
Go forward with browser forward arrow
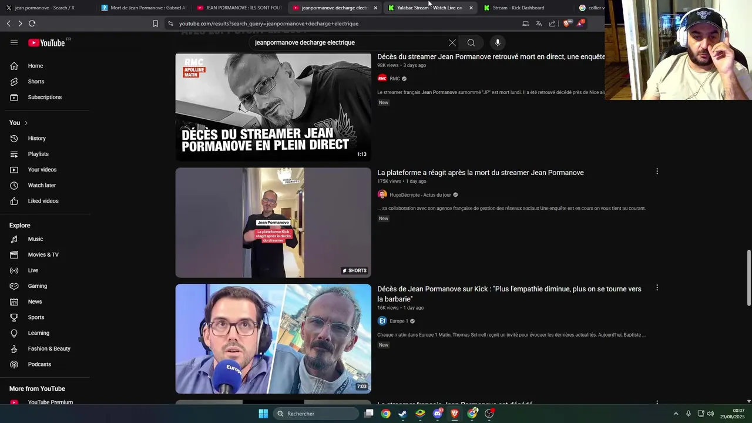[x=20, y=23]
